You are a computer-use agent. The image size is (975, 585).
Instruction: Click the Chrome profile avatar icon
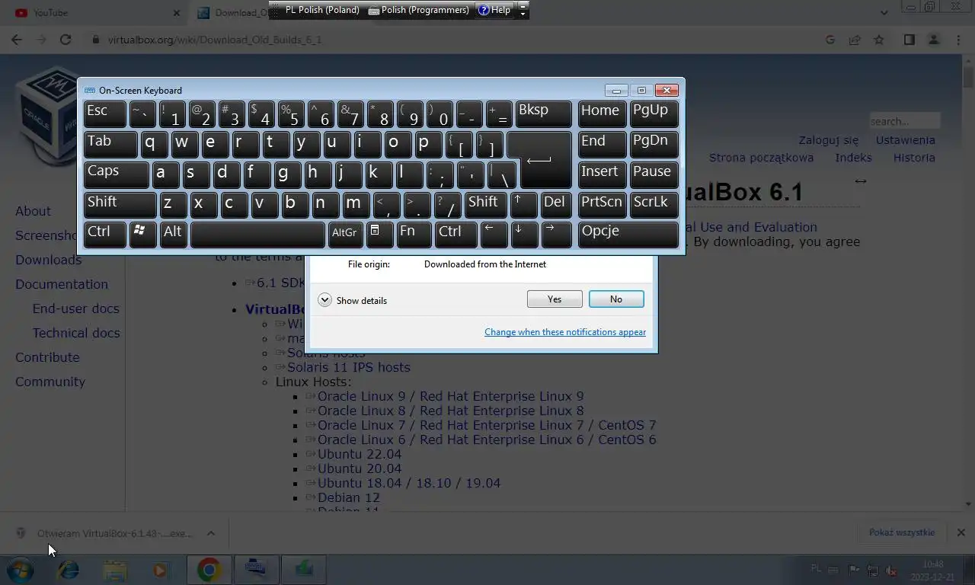[x=934, y=40]
